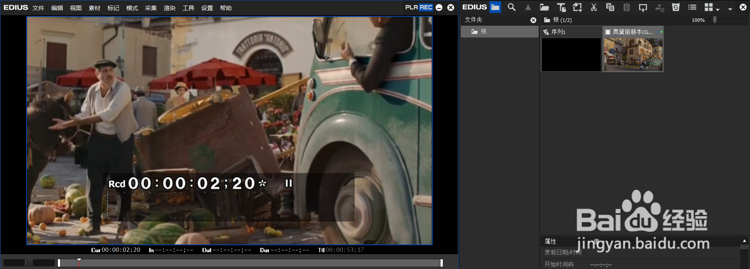Open the bin search magnifier tool
750x269 pixels.
point(512,7)
